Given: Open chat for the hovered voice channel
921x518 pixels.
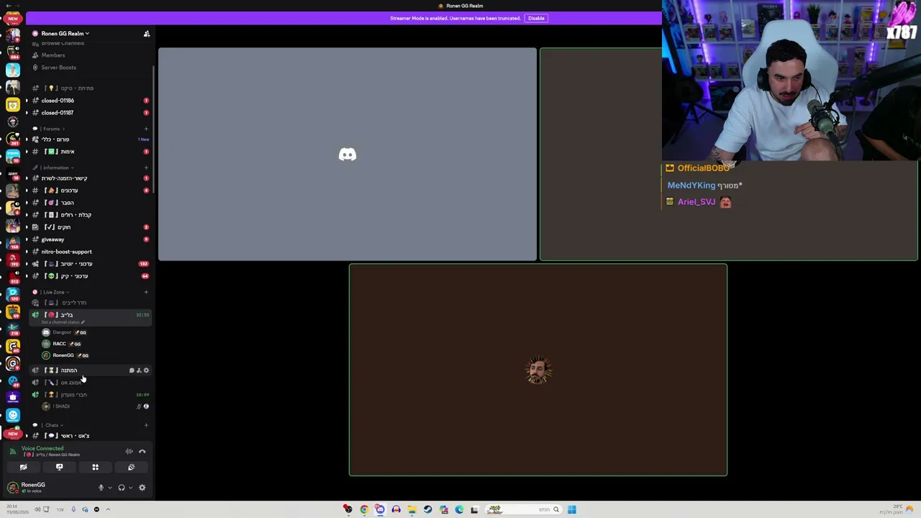Looking at the screenshot, I should click(x=132, y=371).
